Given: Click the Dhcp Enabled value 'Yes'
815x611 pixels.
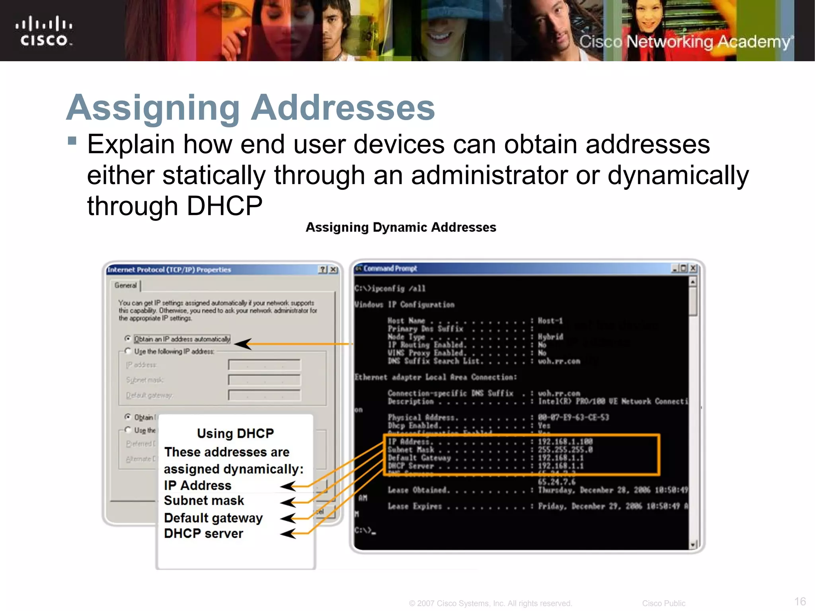Looking at the screenshot, I should click(544, 425).
